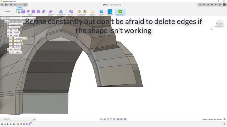Open the Construct menu dropdown

(82, 15)
